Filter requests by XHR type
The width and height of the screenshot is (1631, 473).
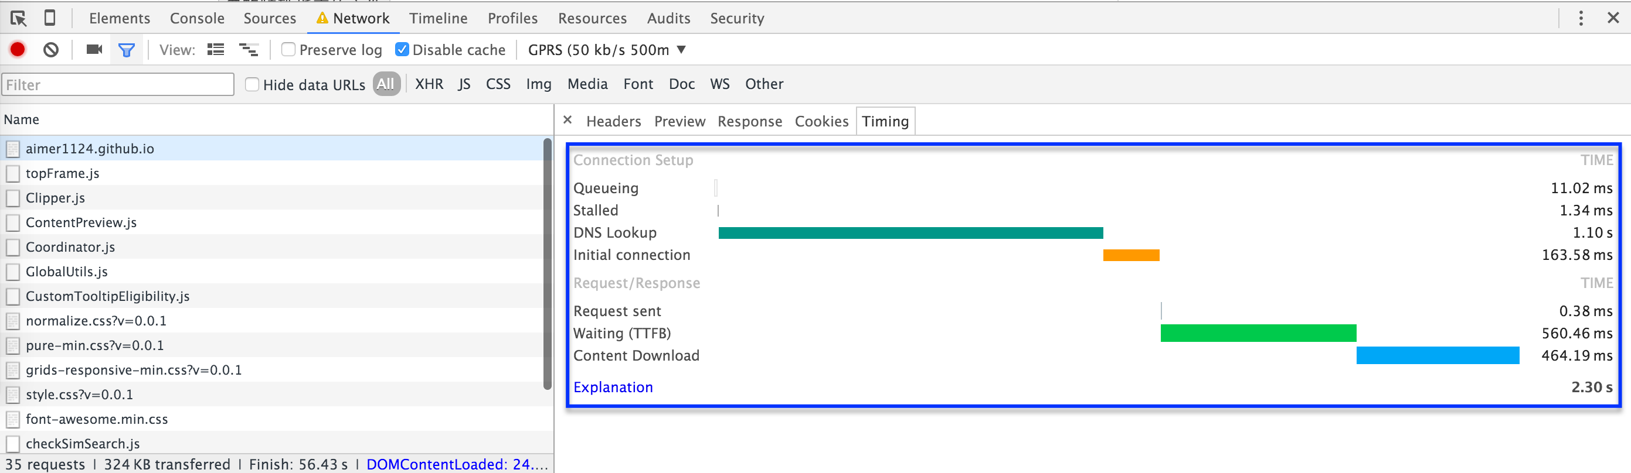[429, 84]
